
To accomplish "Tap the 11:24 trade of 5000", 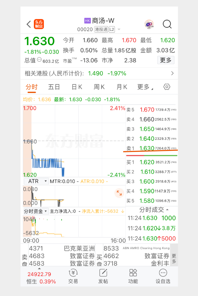I will (152, 238).
